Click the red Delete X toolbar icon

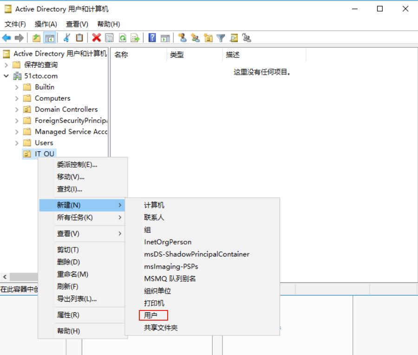pos(96,38)
